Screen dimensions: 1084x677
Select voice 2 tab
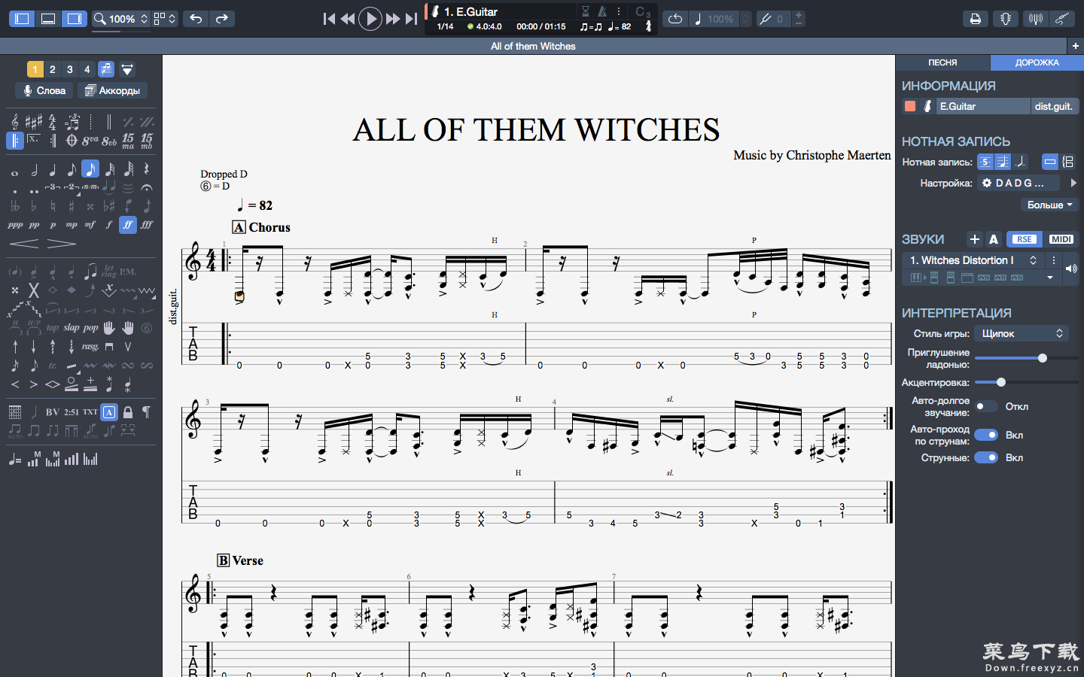pos(53,69)
